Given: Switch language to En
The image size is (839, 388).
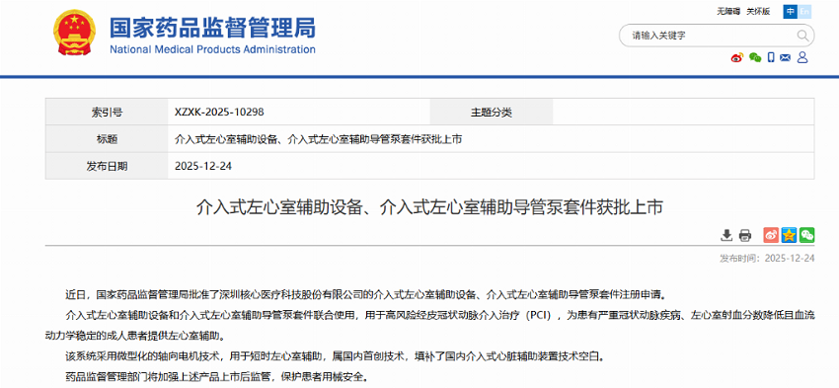Looking at the screenshot, I should click(x=804, y=11).
